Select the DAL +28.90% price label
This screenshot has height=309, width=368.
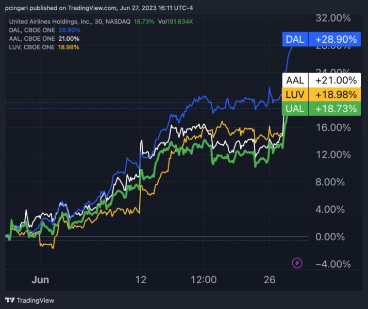(x=321, y=39)
